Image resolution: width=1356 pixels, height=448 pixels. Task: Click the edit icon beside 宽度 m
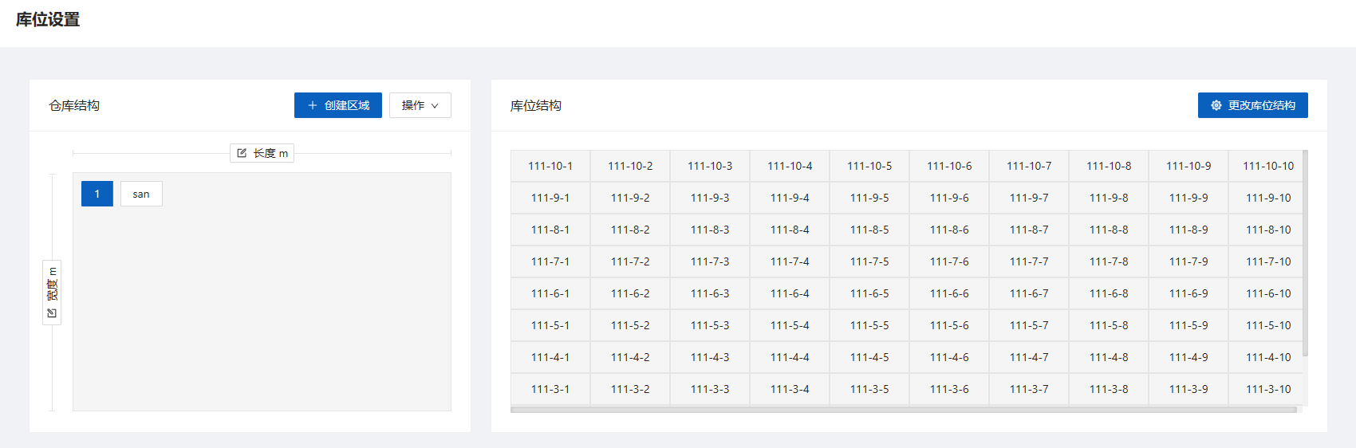52,312
